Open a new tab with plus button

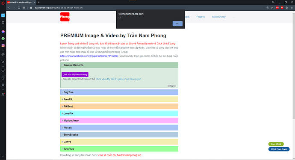click(x=38, y=2)
